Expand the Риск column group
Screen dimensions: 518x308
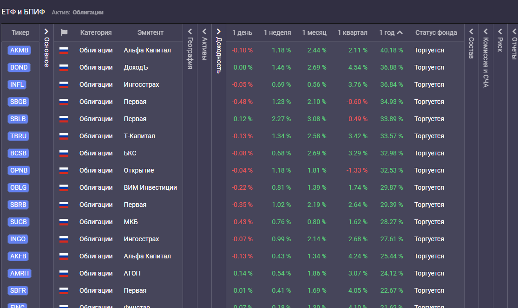(500, 32)
